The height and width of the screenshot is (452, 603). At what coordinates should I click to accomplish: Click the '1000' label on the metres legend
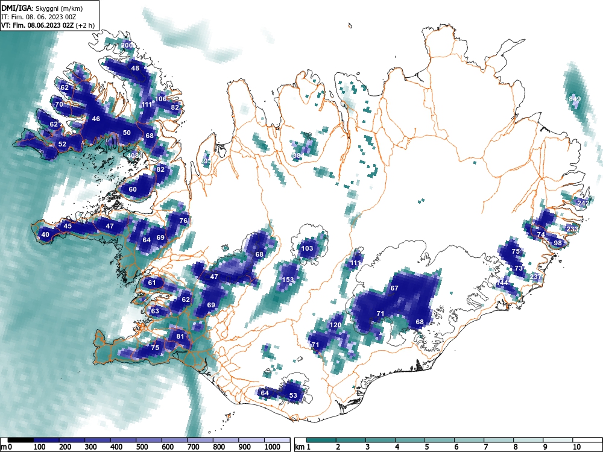(273, 447)
